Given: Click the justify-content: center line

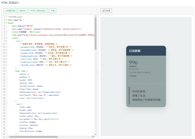Looking at the screenshot, I should pyautogui.click(x=31, y=86).
